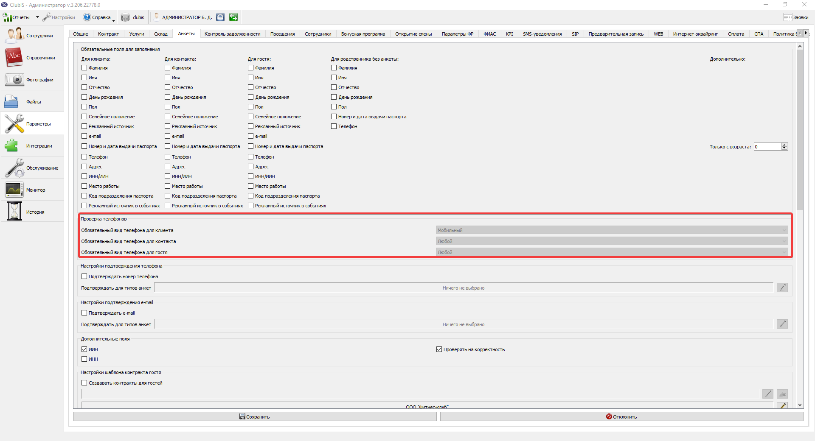Viewport: 815px width, 441px height.
Task: Open the История hourglass icon
Action: tap(14, 212)
